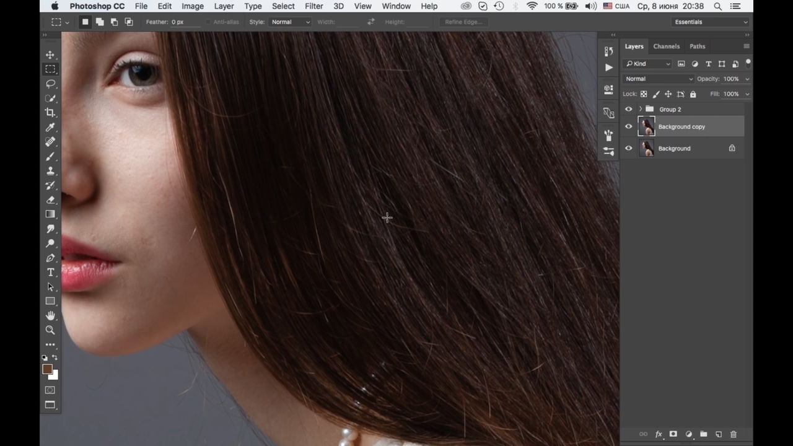The image size is (793, 446).
Task: Open the layer filter Kind dropdown
Action: [647, 64]
